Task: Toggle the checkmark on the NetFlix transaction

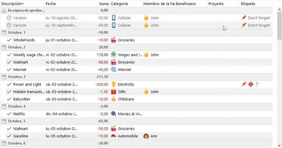Action: [9, 114]
